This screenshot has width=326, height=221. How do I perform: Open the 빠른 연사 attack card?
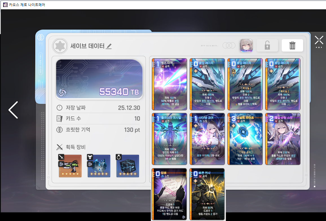click(207, 194)
